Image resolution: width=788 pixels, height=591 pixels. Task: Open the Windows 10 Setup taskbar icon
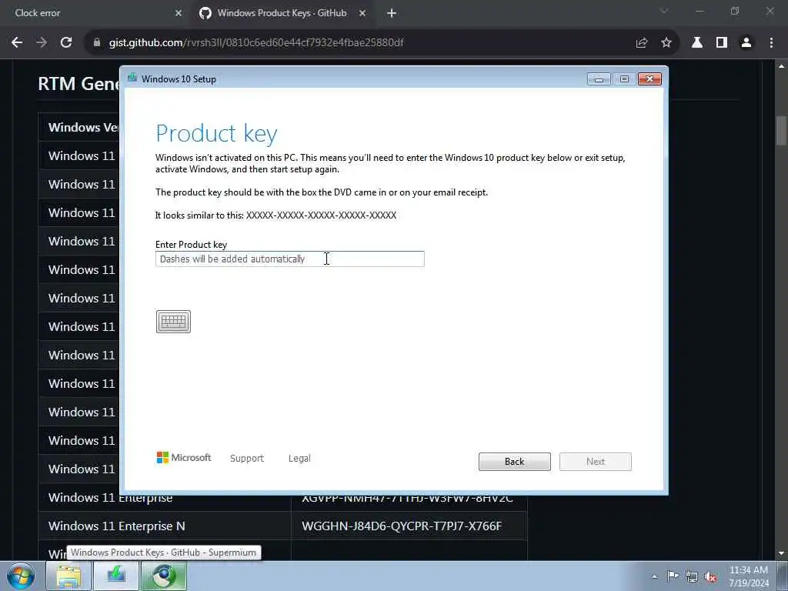116,576
